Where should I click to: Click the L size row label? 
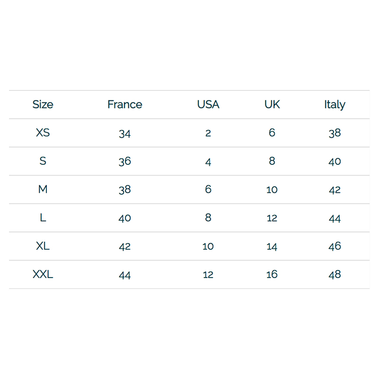(x=43, y=217)
